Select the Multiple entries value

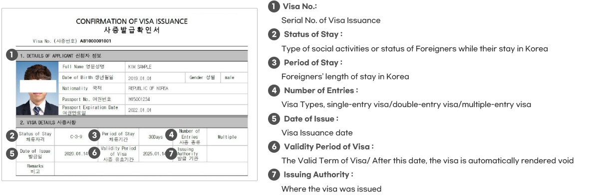click(227, 137)
